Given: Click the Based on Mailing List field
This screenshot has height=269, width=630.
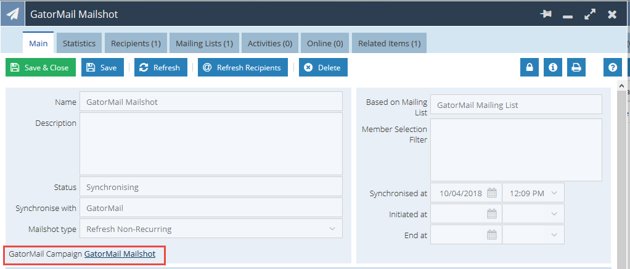Looking at the screenshot, I should (517, 104).
